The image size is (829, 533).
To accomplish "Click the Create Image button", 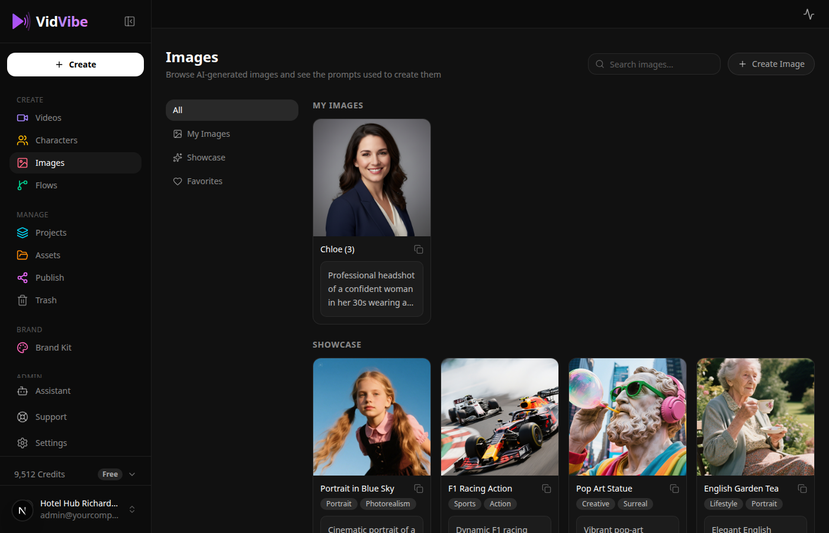I will tap(771, 64).
